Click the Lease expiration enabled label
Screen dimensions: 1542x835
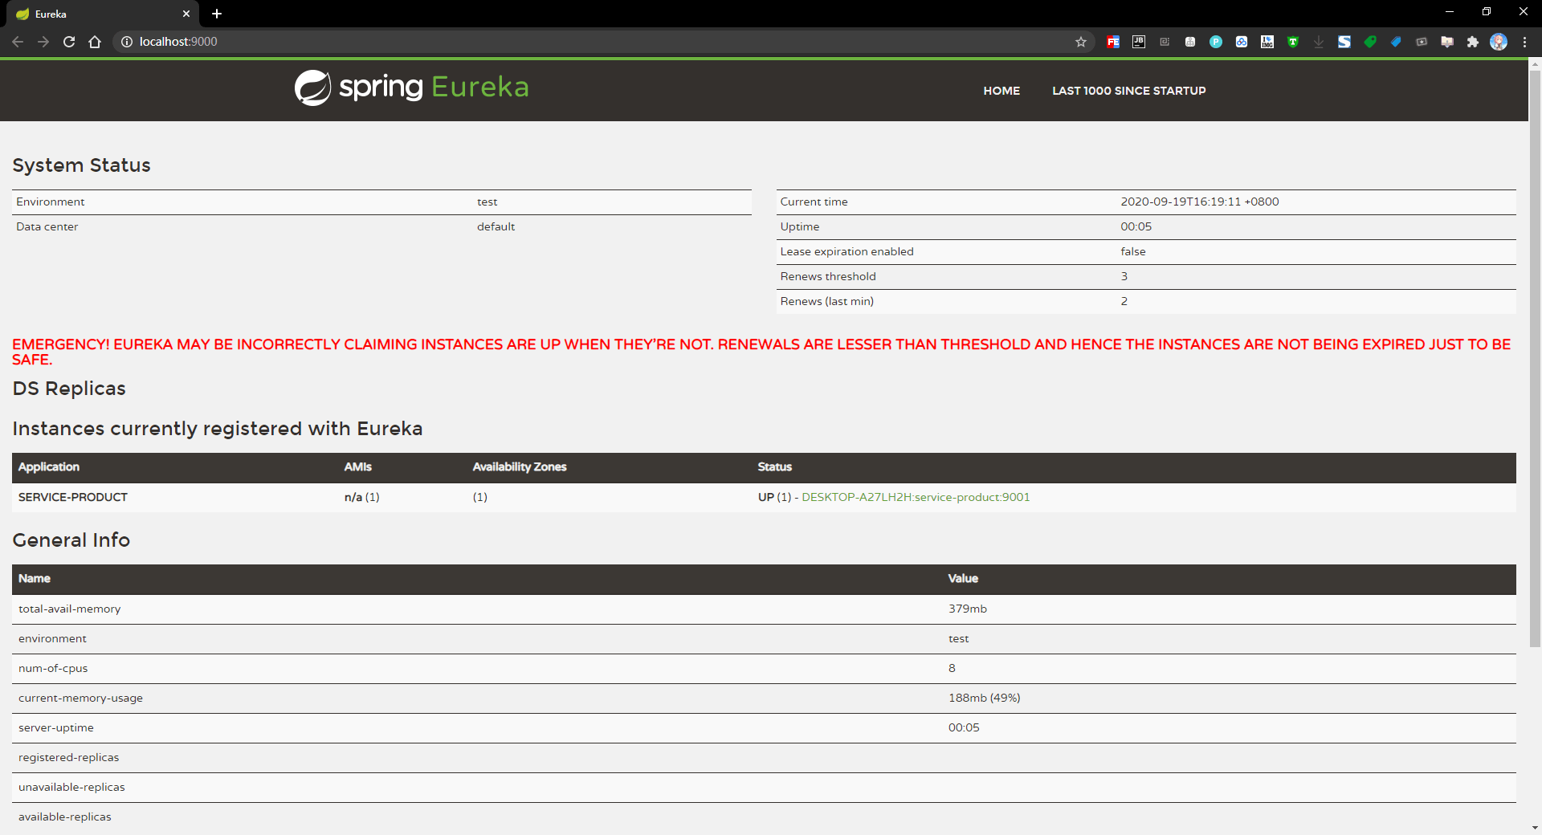846,251
